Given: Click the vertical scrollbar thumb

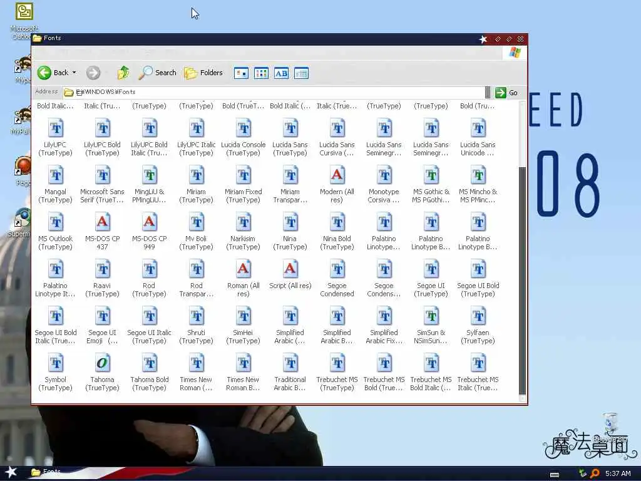Looking at the screenshot, I should pos(522,279).
